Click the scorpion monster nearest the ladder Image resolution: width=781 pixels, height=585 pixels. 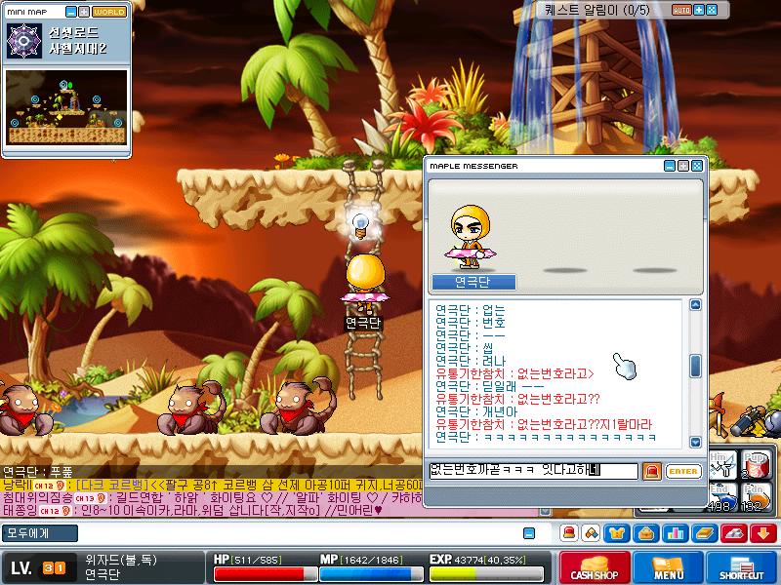tap(299, 407)
